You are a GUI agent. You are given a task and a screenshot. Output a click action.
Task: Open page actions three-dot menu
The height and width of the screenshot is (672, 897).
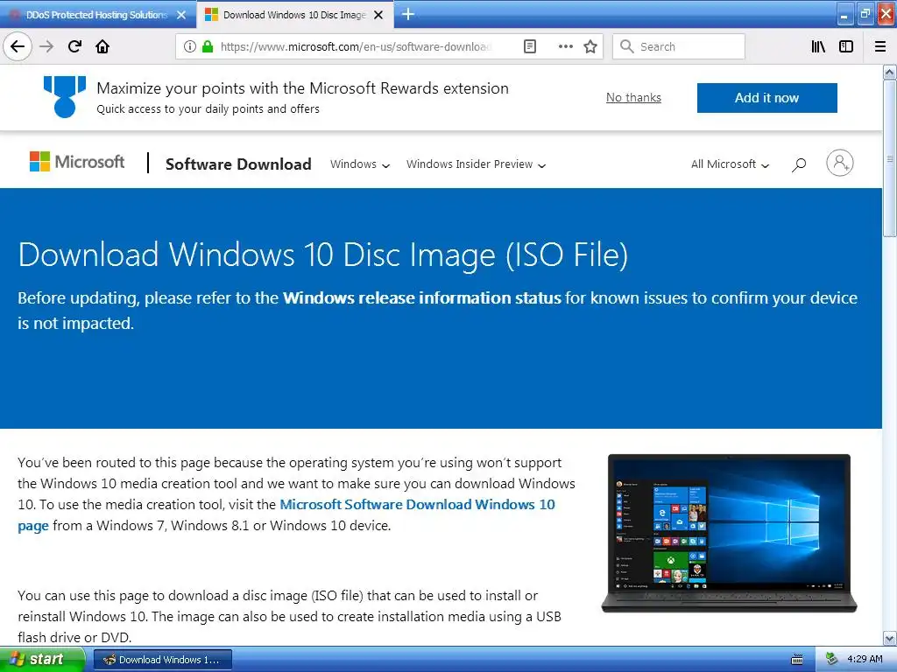[x=565, y=46]
